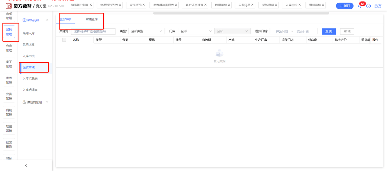This screenshot has width=387, height=171.
Task: Go to 采购退货 submenu item
Action: tap(29, 45)
